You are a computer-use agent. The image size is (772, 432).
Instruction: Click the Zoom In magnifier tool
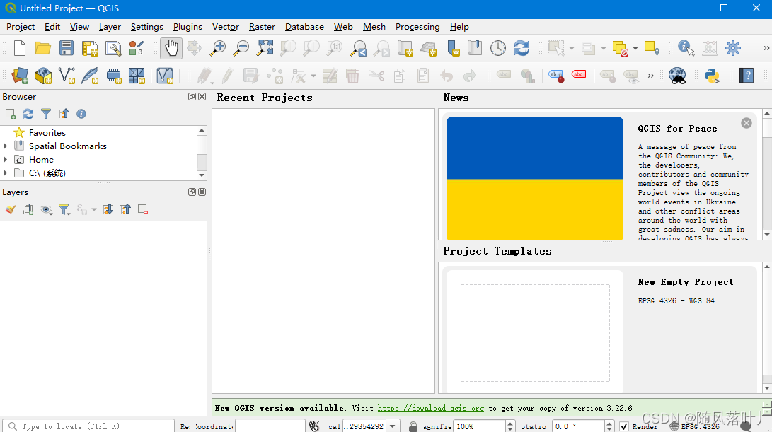218,48
